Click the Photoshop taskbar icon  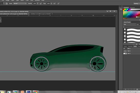coord(28,92)
